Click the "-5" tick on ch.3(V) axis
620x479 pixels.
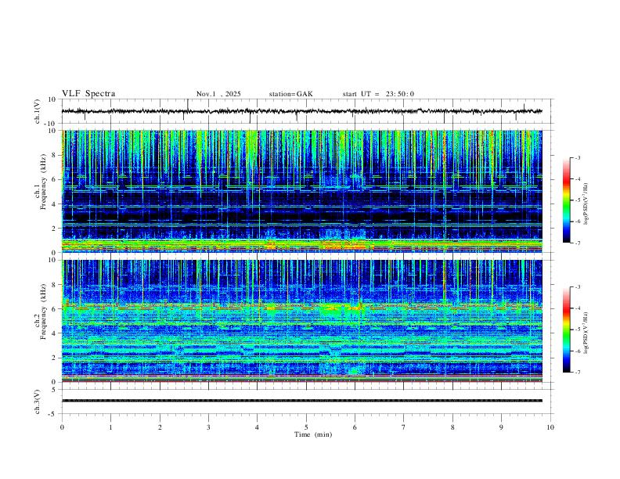pyautogui.click(x=53, y=414)
